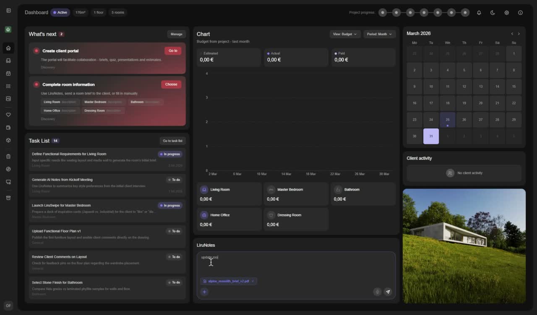Click the Go to button for client portal

173,51
